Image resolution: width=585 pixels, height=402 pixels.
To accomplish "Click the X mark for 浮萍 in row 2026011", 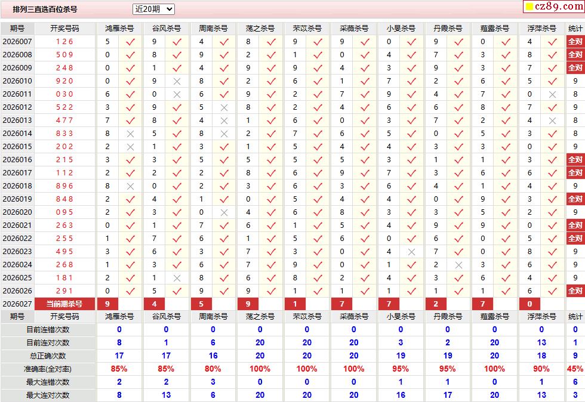I will coord(553,94).
